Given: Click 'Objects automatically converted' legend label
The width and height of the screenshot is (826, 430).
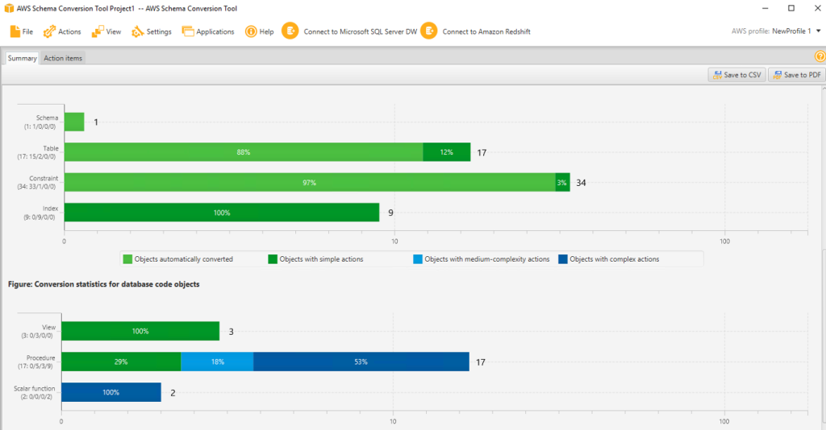Looking at the screenshot, I should 183,259.
